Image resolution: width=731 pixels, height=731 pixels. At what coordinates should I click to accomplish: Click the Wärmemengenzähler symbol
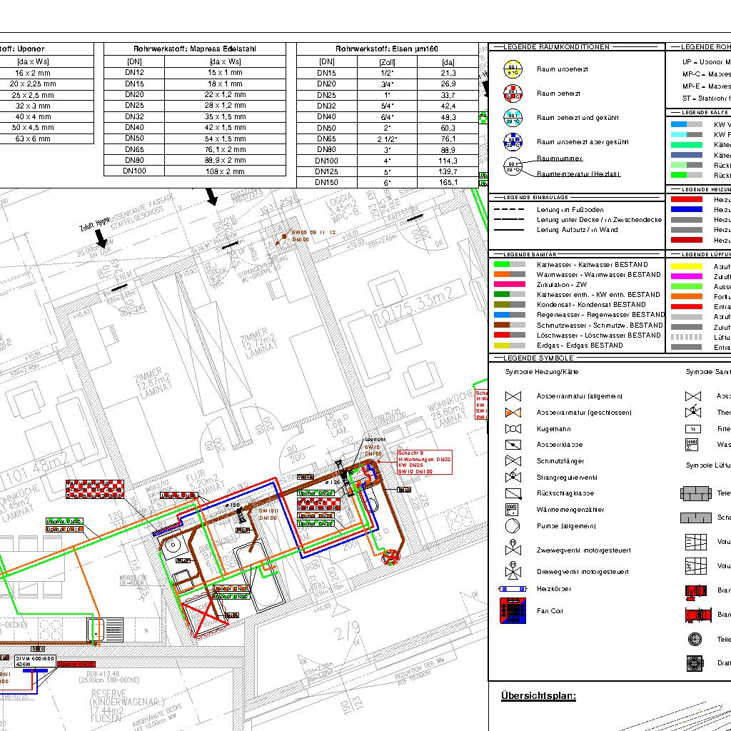511,510
